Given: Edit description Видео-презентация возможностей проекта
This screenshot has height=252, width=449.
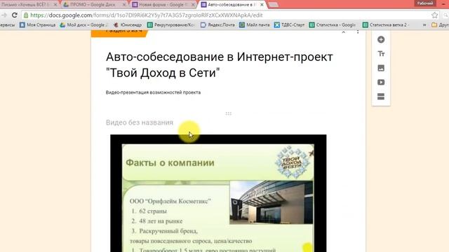Looking at the screenshot, I should click(x=153, y=92).
